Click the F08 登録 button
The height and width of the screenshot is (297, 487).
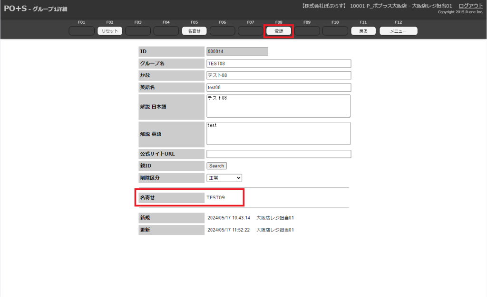pos(279,31)
